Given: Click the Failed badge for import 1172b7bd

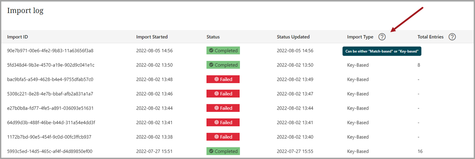Looking at the screenshot, I should tap(223, 137).
